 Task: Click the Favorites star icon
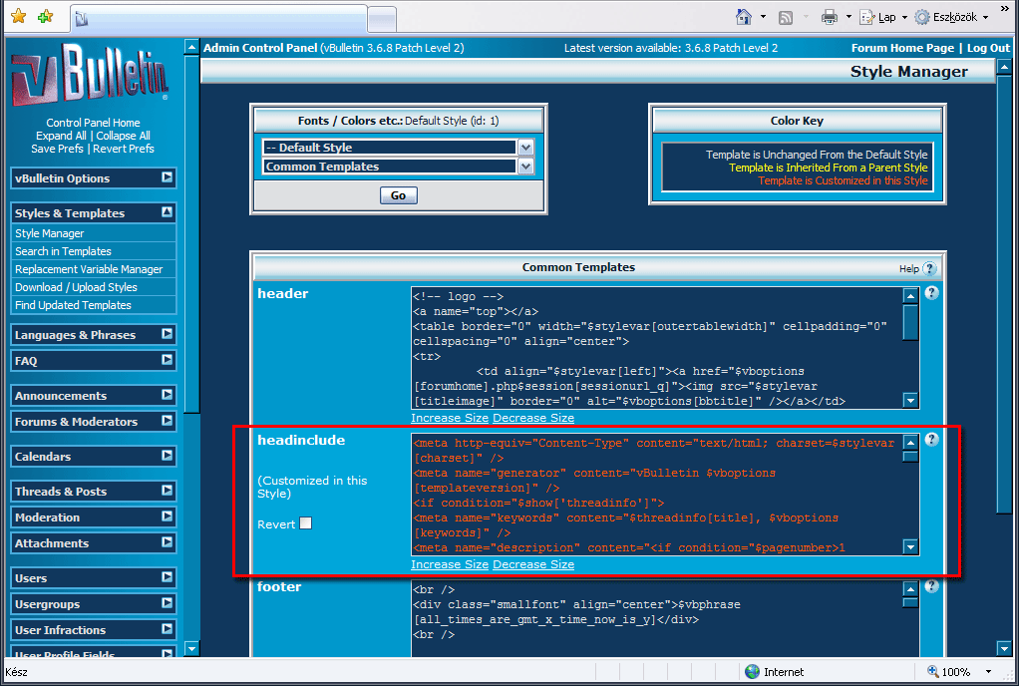[x=18, y=17]
